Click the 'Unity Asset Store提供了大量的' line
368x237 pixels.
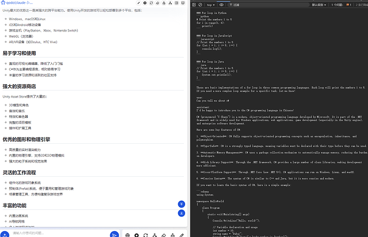click(x=25, y=96)
